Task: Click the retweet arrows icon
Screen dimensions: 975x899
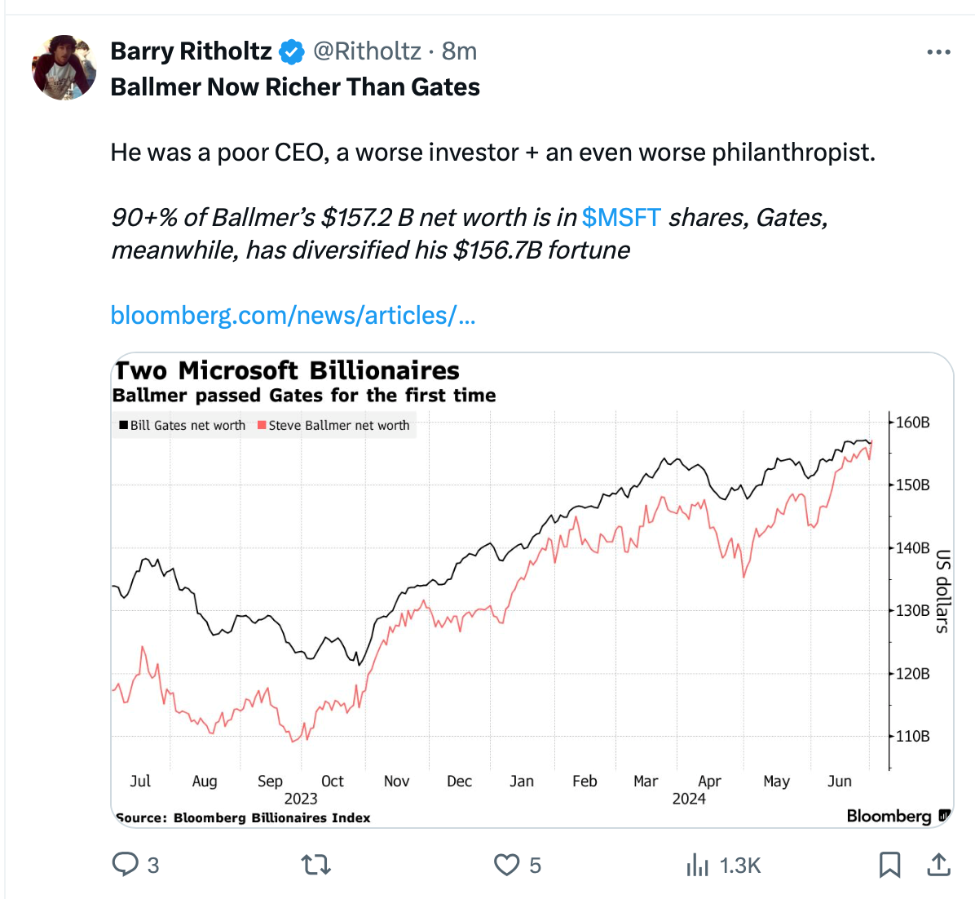Action: coord(315,865)
